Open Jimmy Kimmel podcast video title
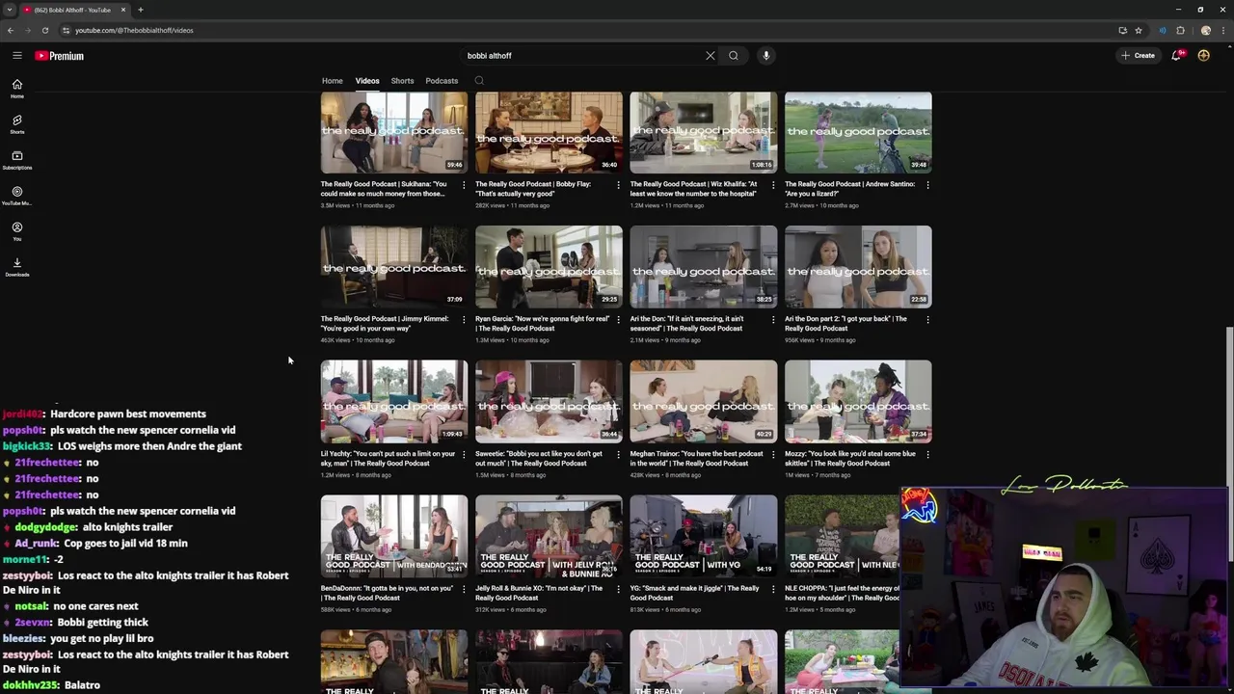This screenshot has height=694, width=1234. (x=384, y=324)
